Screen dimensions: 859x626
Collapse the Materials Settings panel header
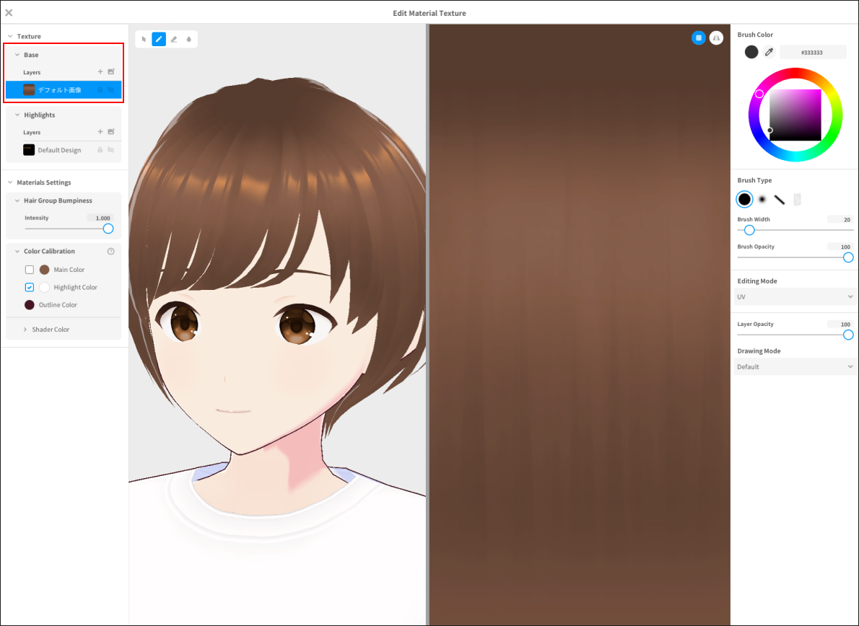(9, 182)
